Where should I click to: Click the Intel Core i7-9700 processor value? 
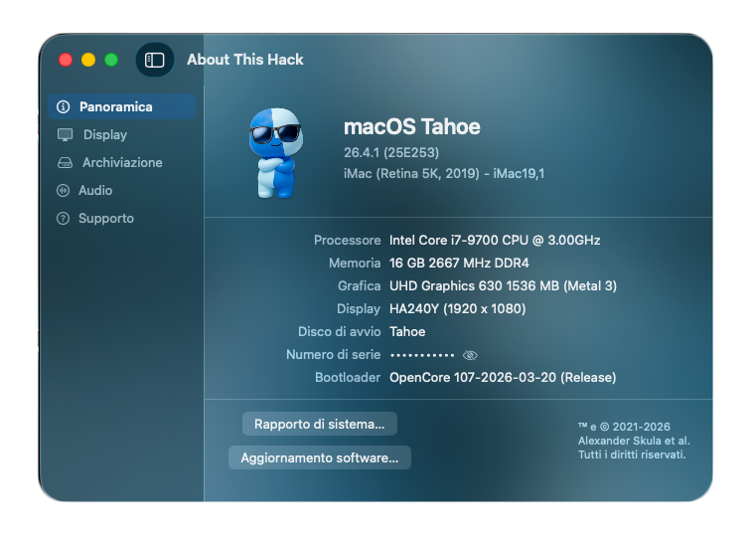click(495, 241)
